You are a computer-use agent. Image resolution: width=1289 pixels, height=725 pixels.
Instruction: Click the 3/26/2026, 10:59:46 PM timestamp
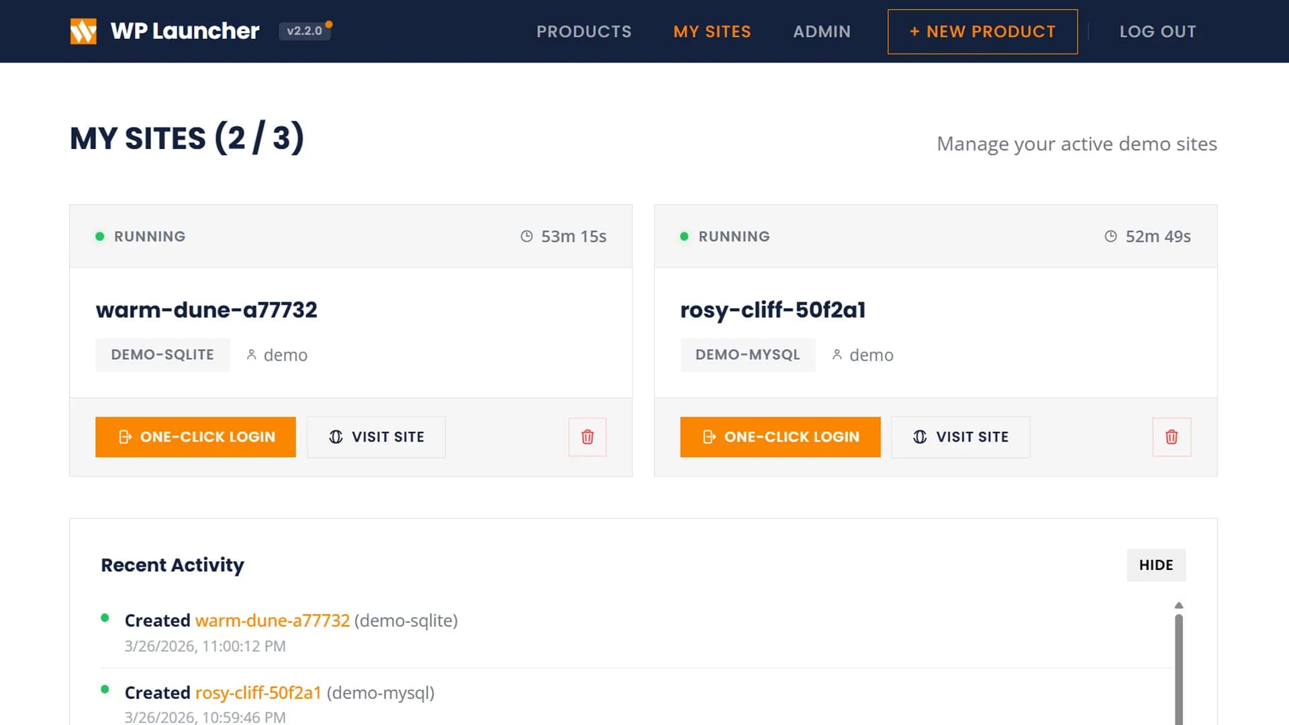click(205, 717)
